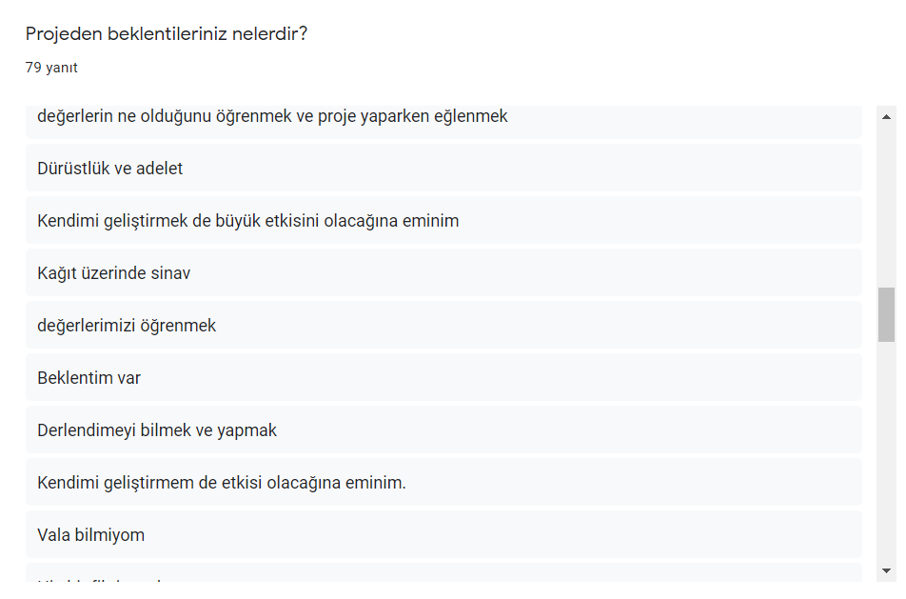
Task: Click scrollbar track below the thumb
Action: coord(886,448)
